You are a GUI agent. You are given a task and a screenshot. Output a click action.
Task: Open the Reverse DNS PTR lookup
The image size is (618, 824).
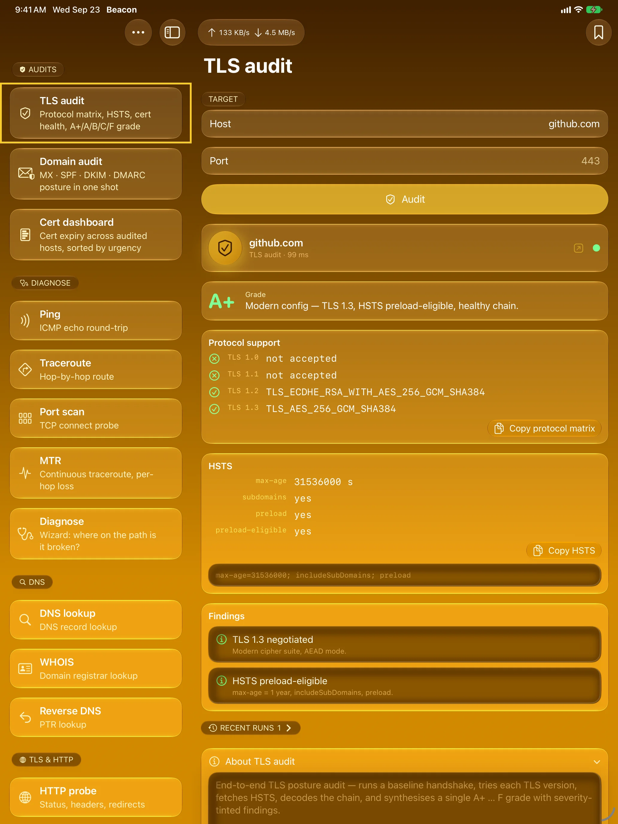point(96,717)
